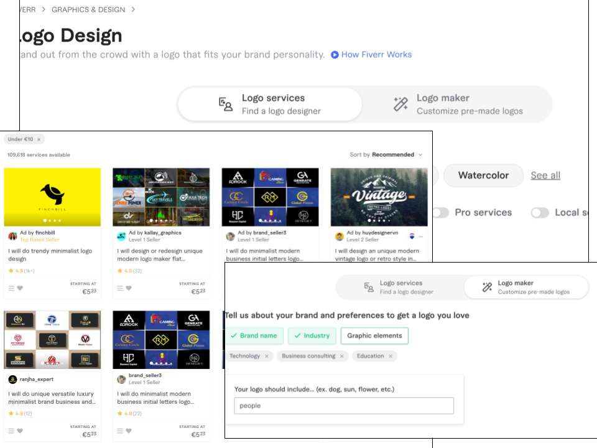
Task: Open the finchbill yellow logo thumbnail
Action: pos(52,197)
